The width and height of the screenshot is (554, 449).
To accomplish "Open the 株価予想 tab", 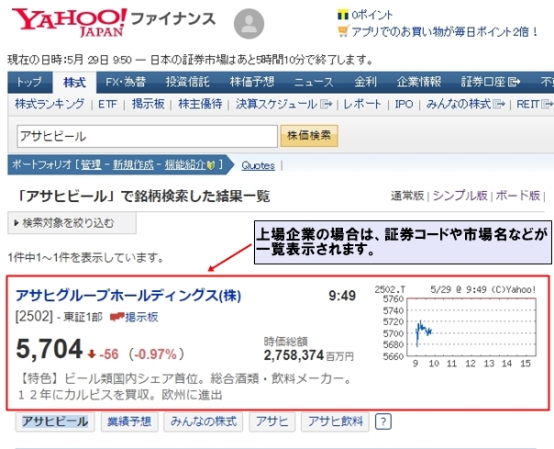I will point(252,82).
